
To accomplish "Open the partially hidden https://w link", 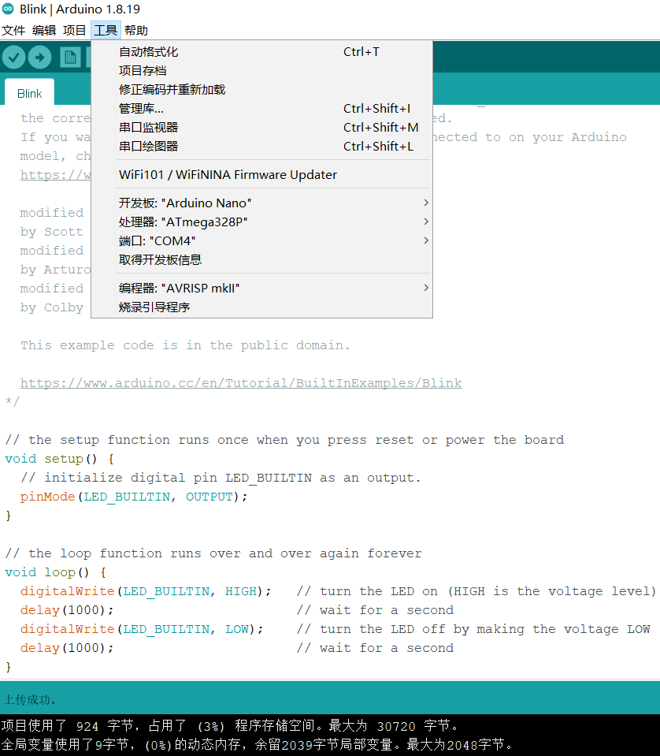I will [55, 174].
